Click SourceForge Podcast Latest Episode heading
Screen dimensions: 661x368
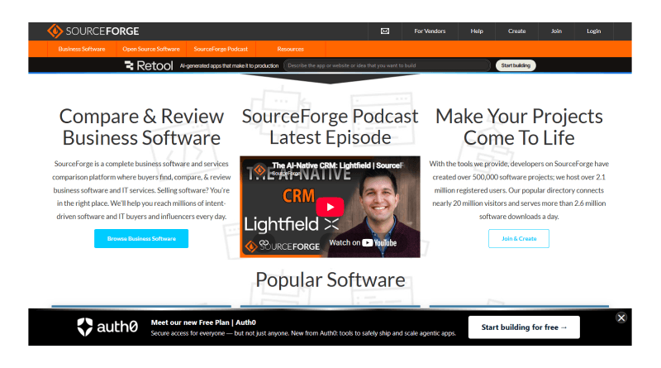[x=330, y=127]
